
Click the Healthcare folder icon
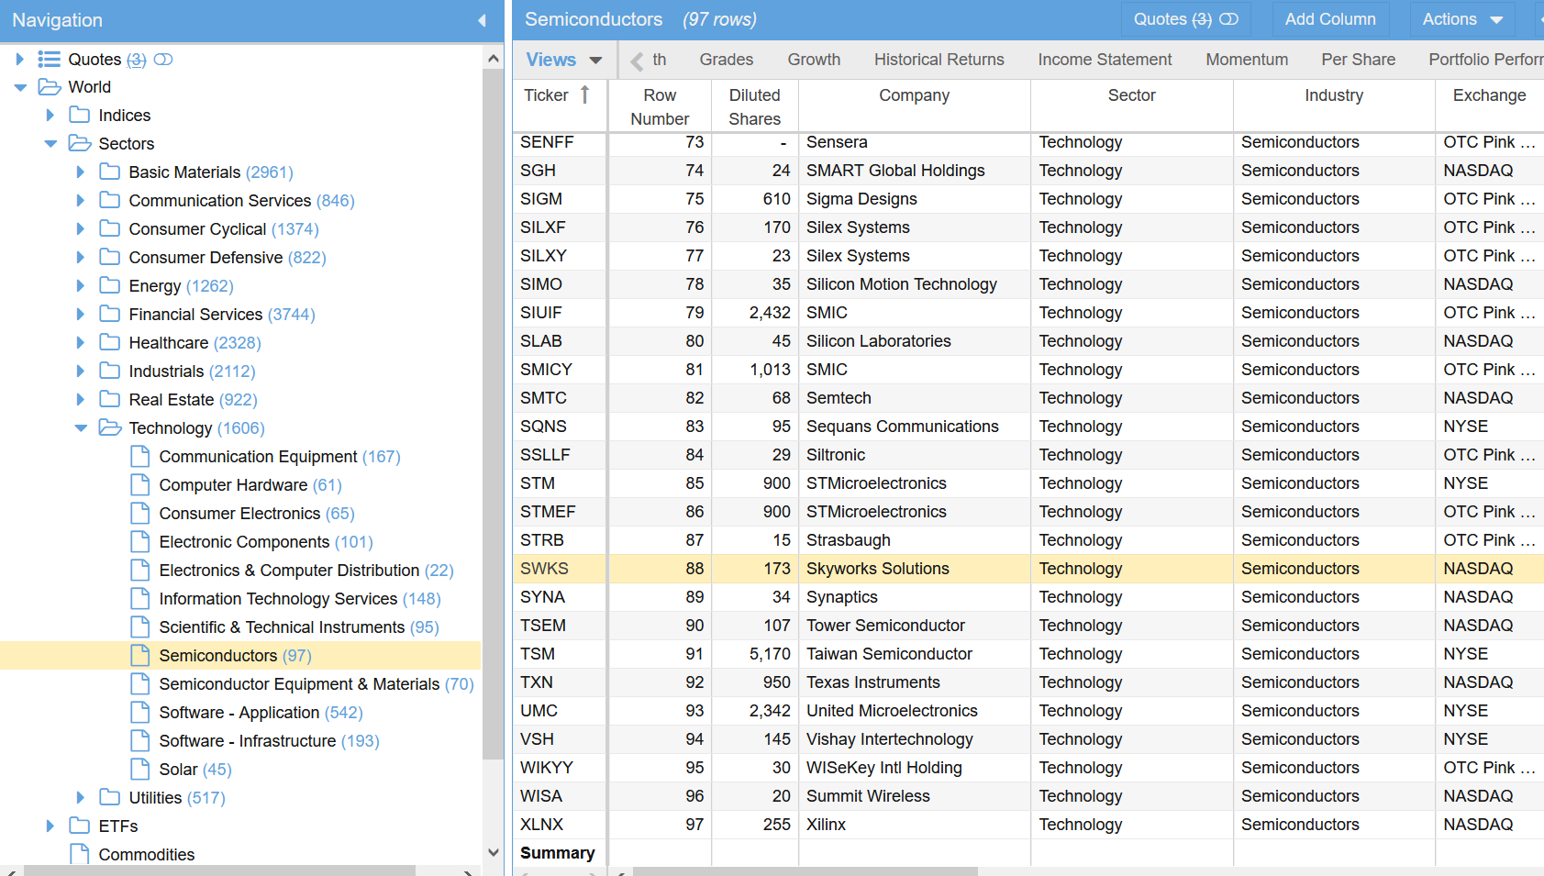[x=110, y=342]
